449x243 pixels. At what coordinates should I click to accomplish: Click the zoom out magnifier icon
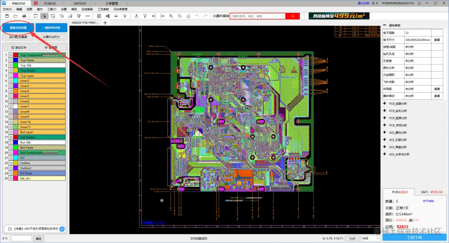click(x=180, y=16)
